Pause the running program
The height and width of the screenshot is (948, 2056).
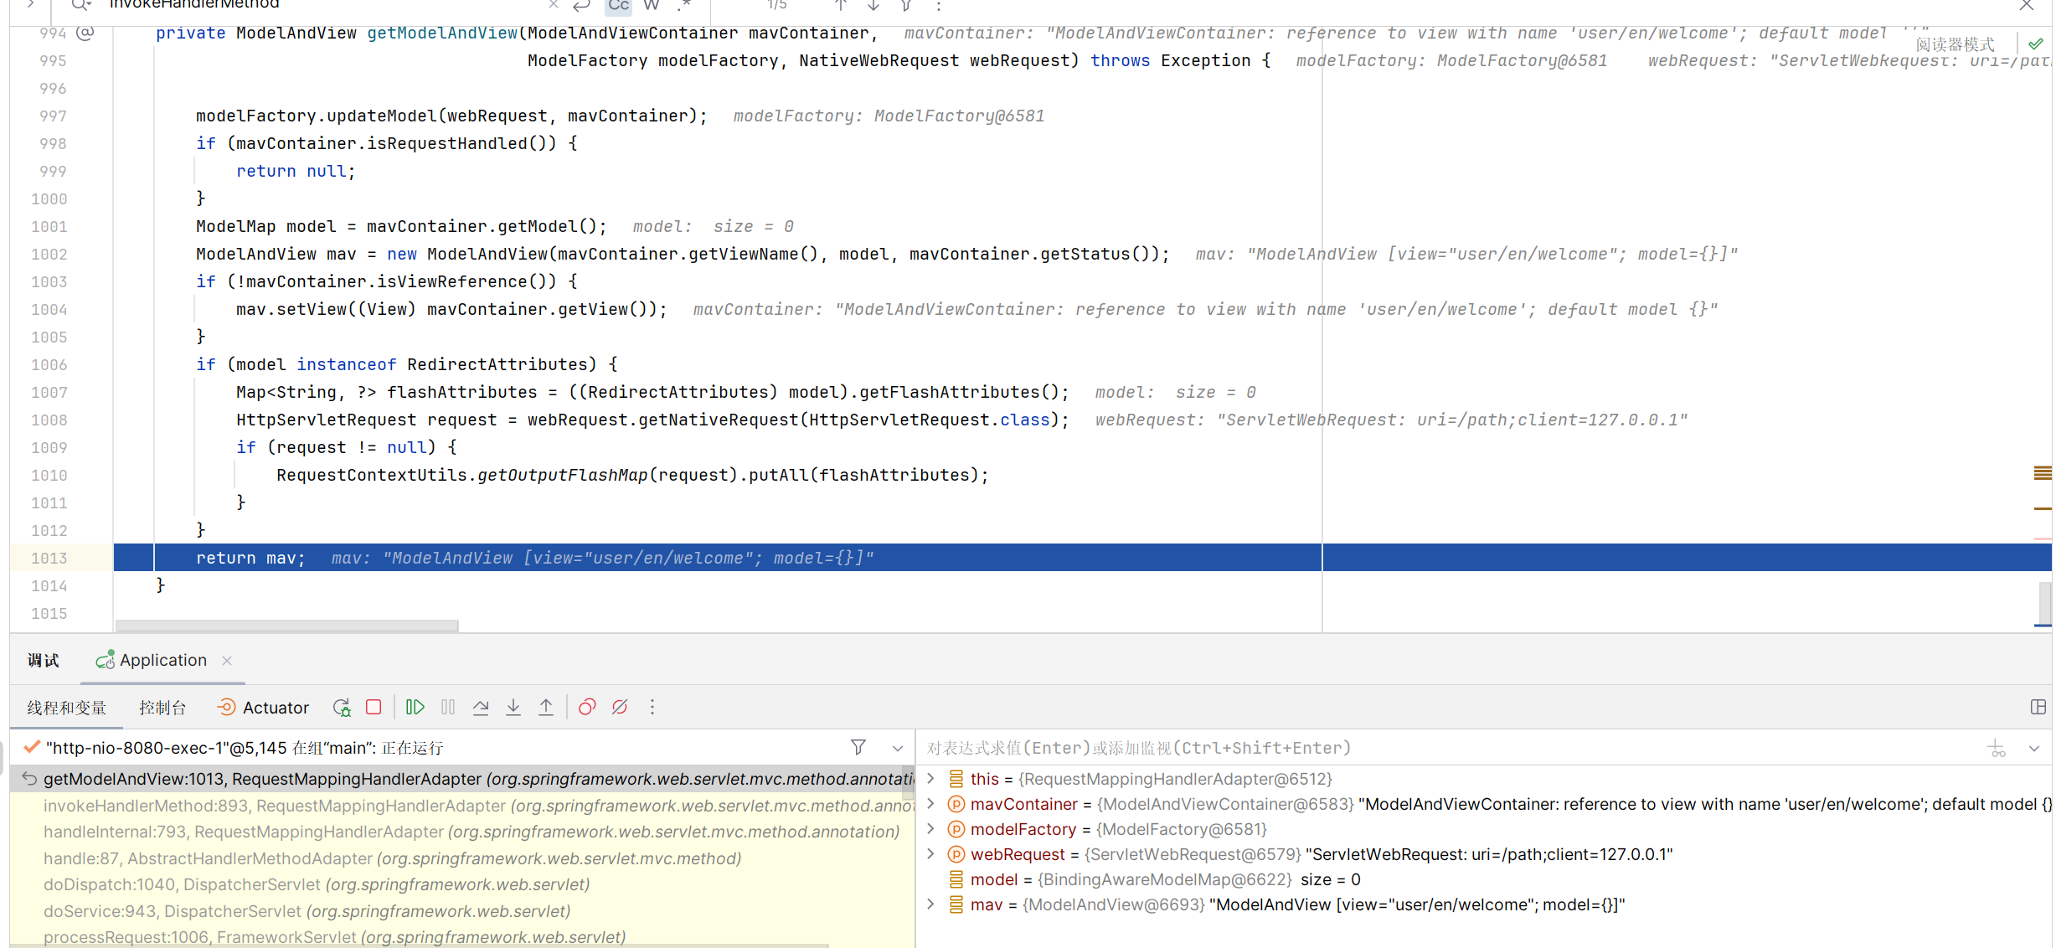point(448,708)
